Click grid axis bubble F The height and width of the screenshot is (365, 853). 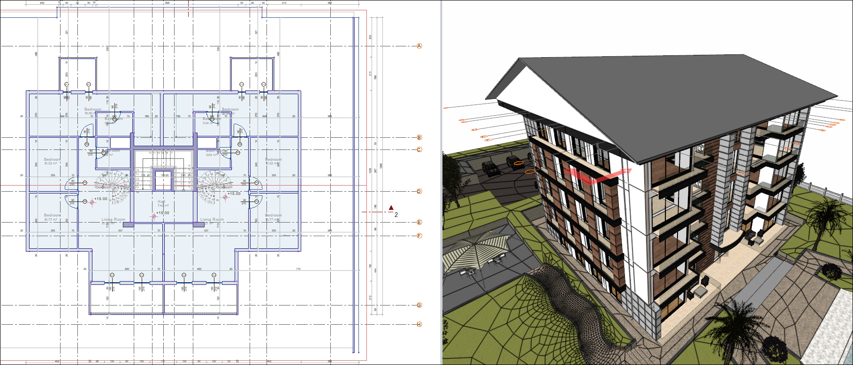419,236
